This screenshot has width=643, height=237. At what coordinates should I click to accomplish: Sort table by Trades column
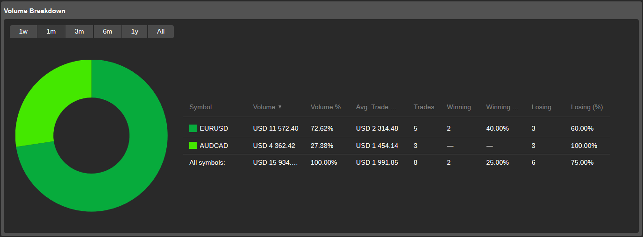423,107
